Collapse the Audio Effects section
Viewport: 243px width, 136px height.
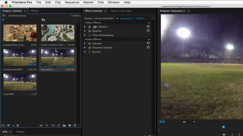point(149,39)
